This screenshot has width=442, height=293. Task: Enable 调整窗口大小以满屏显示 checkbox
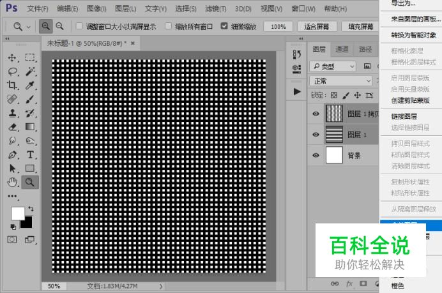tap(79, 26)
